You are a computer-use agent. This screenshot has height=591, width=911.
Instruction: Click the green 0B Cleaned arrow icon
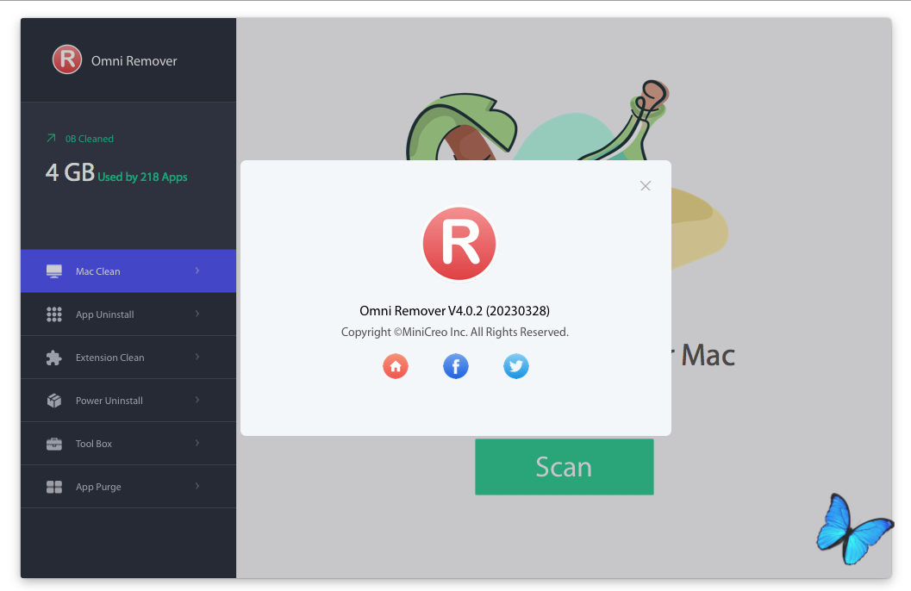pos(51,138)
